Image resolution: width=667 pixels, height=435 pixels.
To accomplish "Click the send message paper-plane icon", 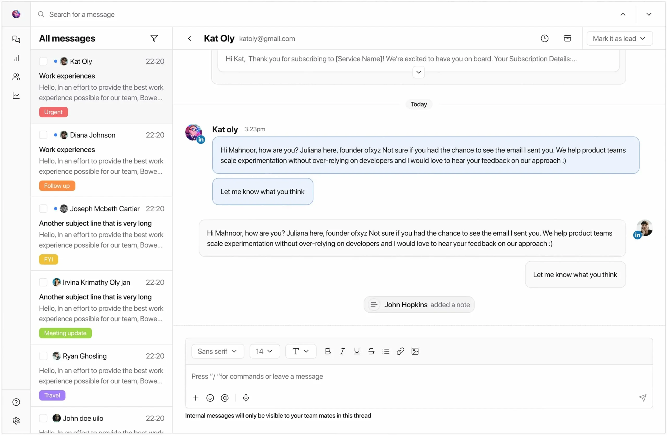I will point(642,398).
